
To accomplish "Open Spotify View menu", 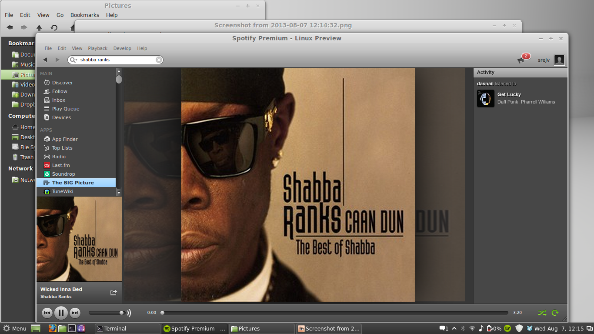I will tap(77, 48).
